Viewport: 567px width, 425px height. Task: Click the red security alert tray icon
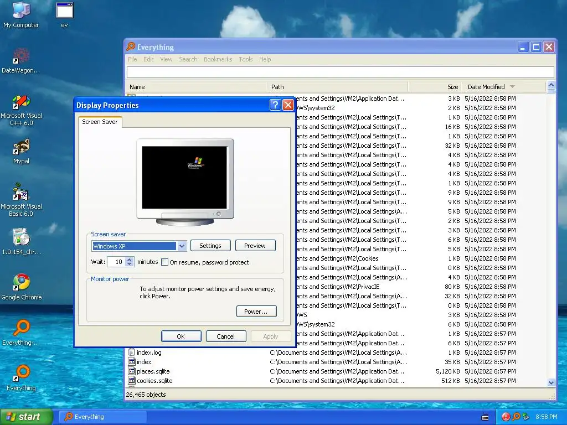(506, 417)
